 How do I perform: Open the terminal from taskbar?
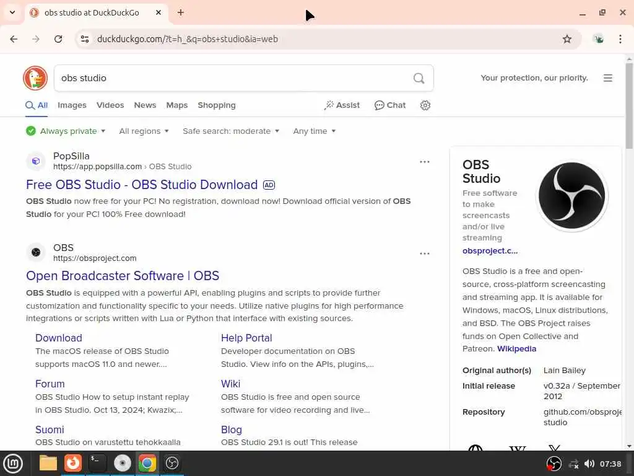pos(97,463)
